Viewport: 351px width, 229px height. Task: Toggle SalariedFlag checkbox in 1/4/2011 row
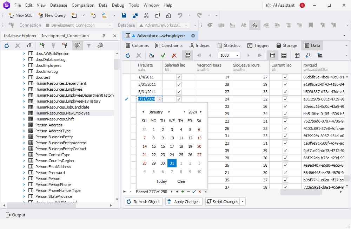click(179, 77)
